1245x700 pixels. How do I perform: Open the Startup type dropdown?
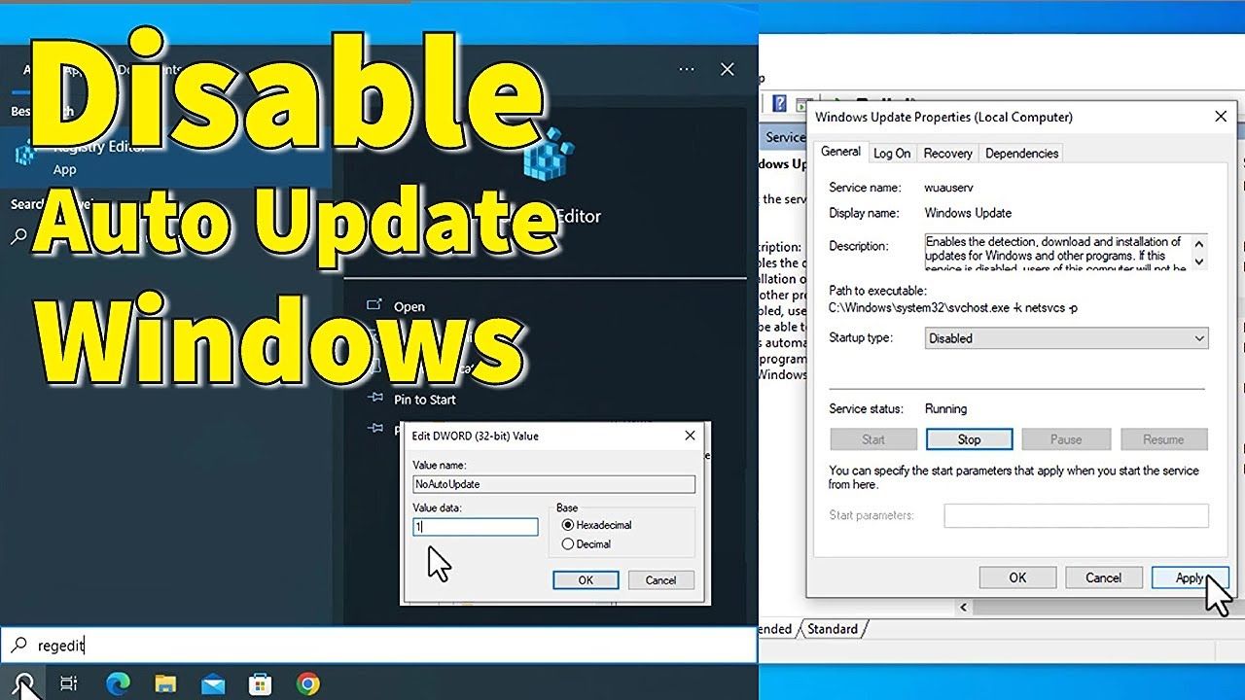[1066, 338]
